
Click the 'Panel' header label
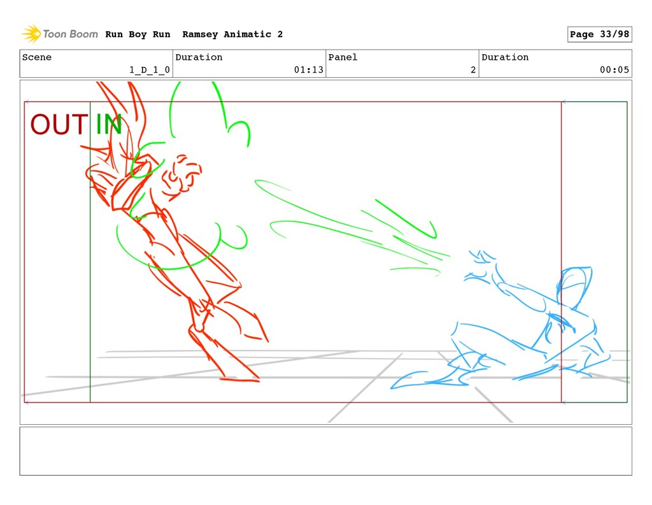343,57
